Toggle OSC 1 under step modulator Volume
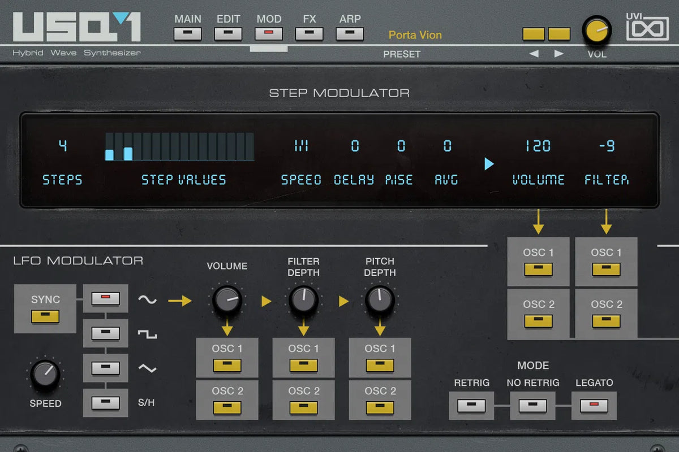Screen dimensions: 679x452 (x=538, y=269)
